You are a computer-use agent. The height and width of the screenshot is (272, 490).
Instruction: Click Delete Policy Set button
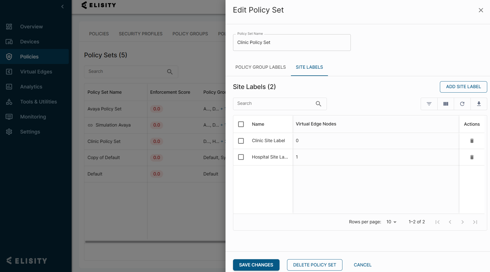pyautogui.click(x=315, y=265)
